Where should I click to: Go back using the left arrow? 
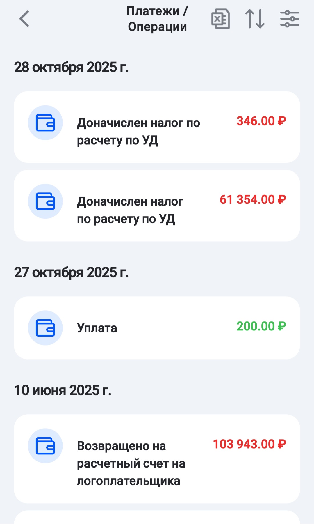(x=24, y=19)
